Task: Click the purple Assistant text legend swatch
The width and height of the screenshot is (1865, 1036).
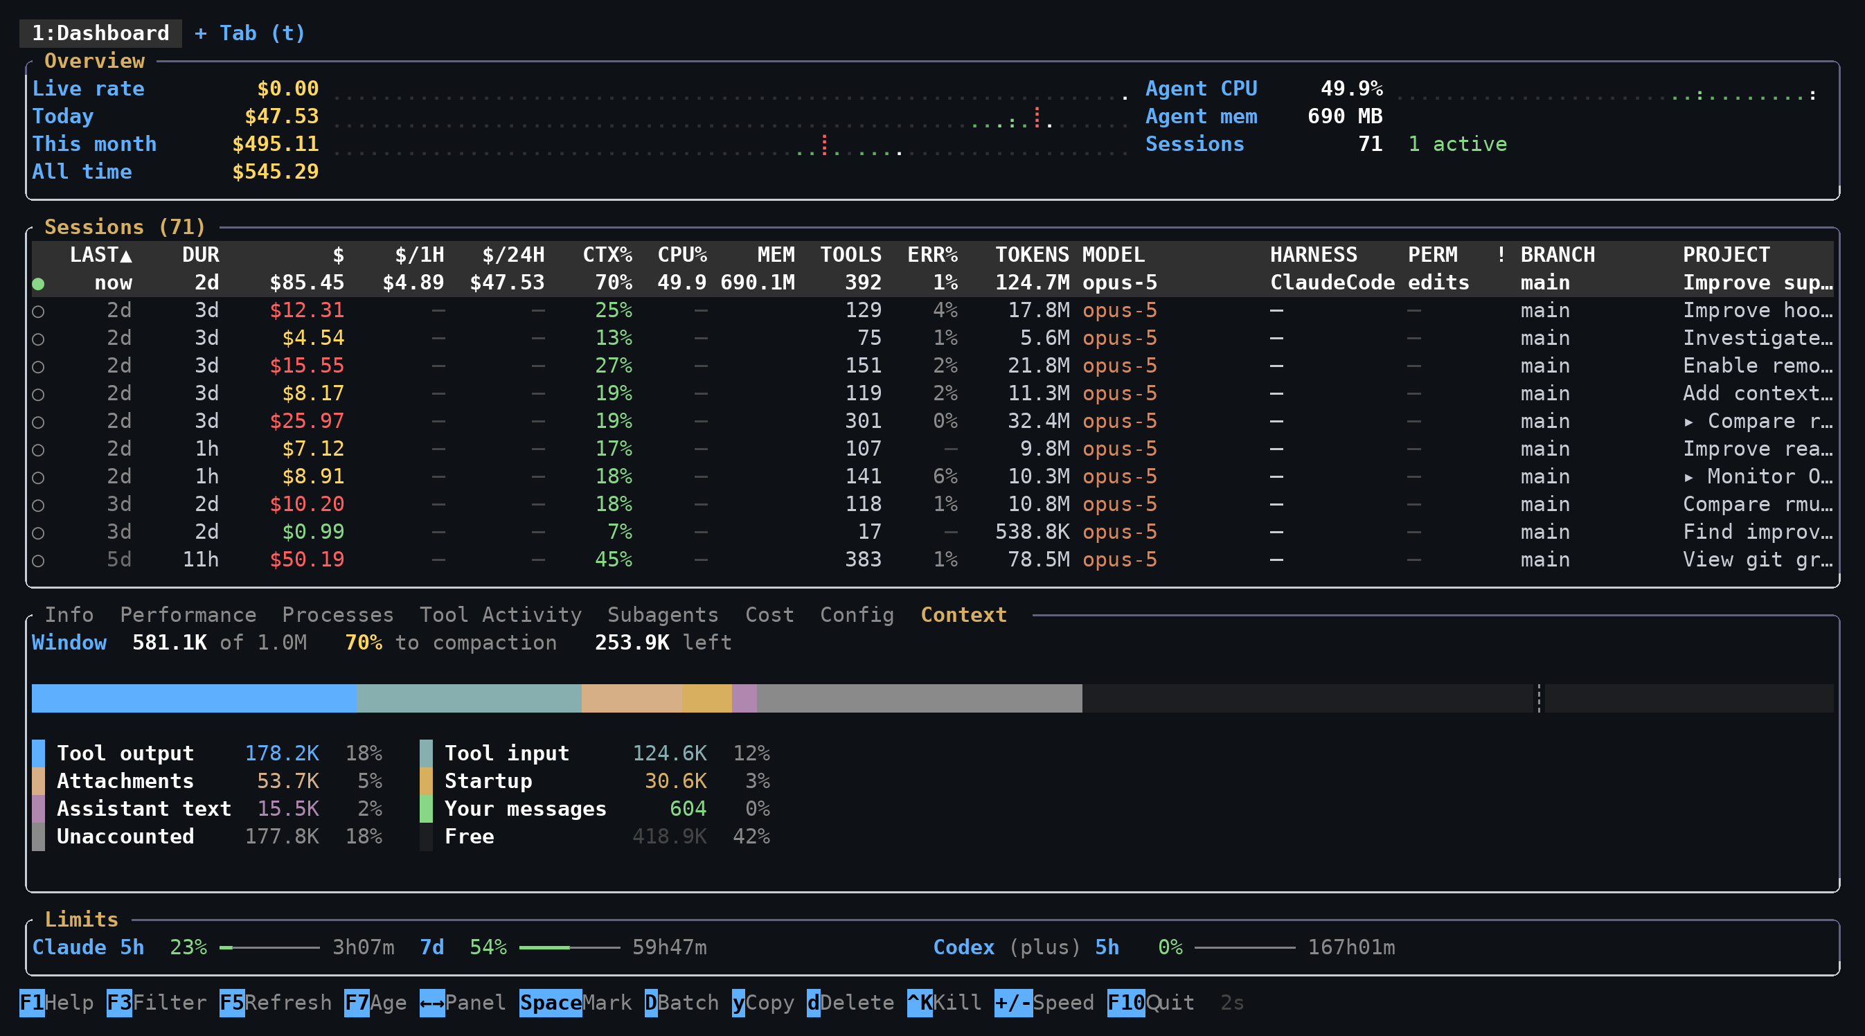Action: pyautogui.click(x=38, y=809)
